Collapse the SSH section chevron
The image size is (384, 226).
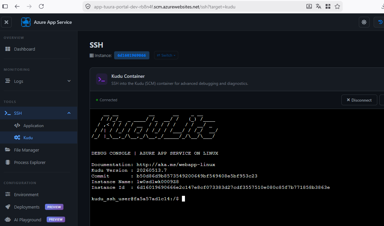coord(69,113)
